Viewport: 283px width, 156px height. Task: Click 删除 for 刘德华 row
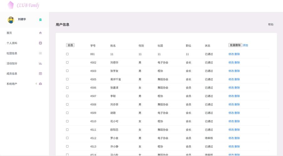(237, 63)
